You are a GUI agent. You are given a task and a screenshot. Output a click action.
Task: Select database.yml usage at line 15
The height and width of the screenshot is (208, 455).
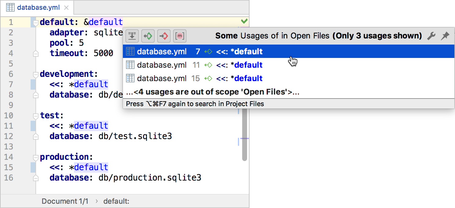point(288,78)
